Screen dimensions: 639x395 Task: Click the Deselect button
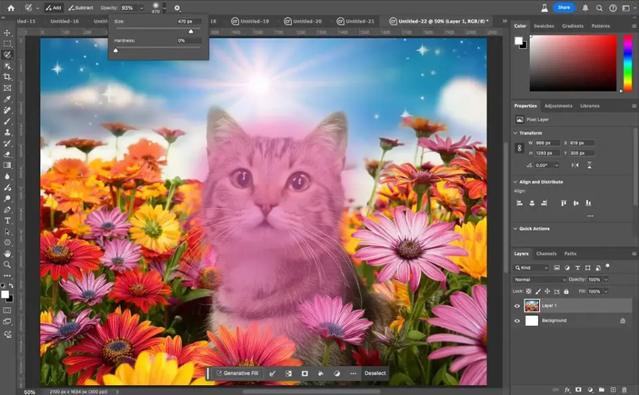[x=374, y=373]
